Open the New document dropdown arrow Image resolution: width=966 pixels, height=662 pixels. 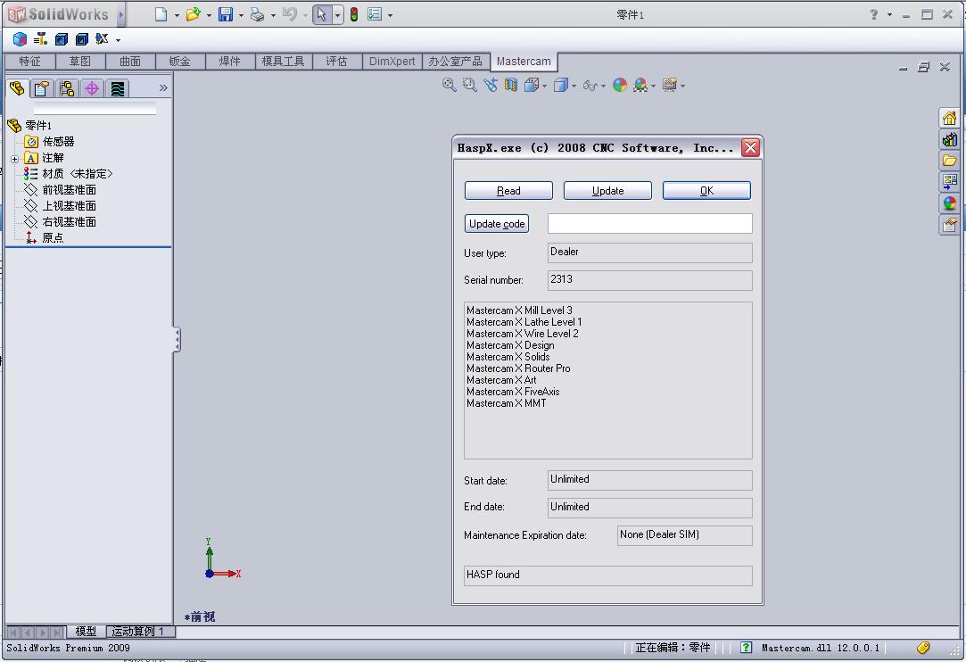[177, 15]
